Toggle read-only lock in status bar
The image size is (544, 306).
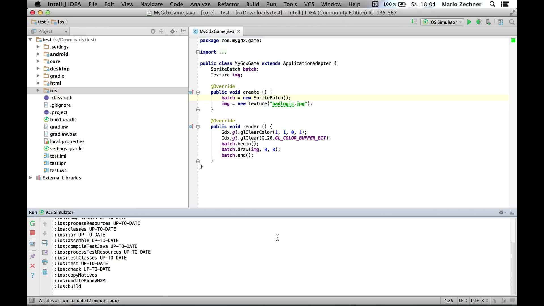(495, 301)
